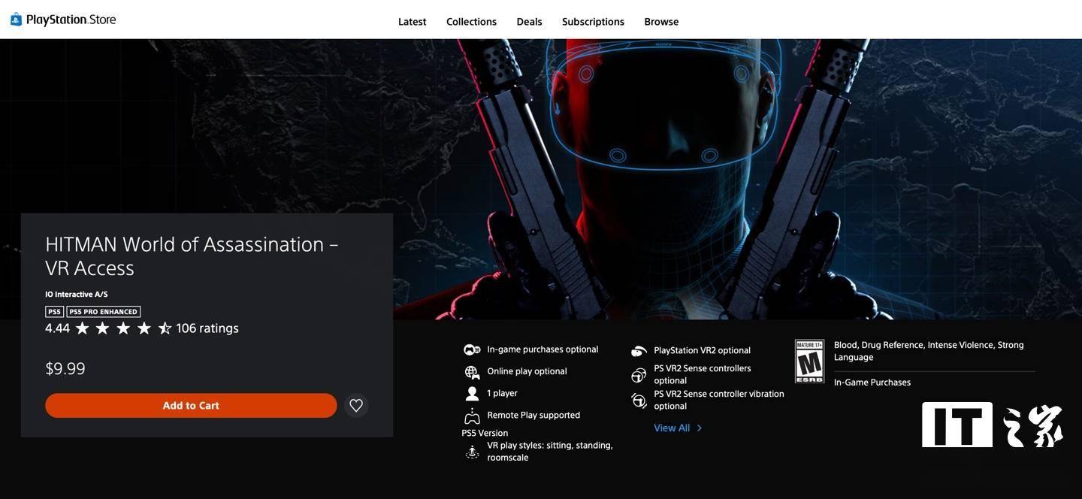Add HITMAN VR Access to cart

(191, 406)
